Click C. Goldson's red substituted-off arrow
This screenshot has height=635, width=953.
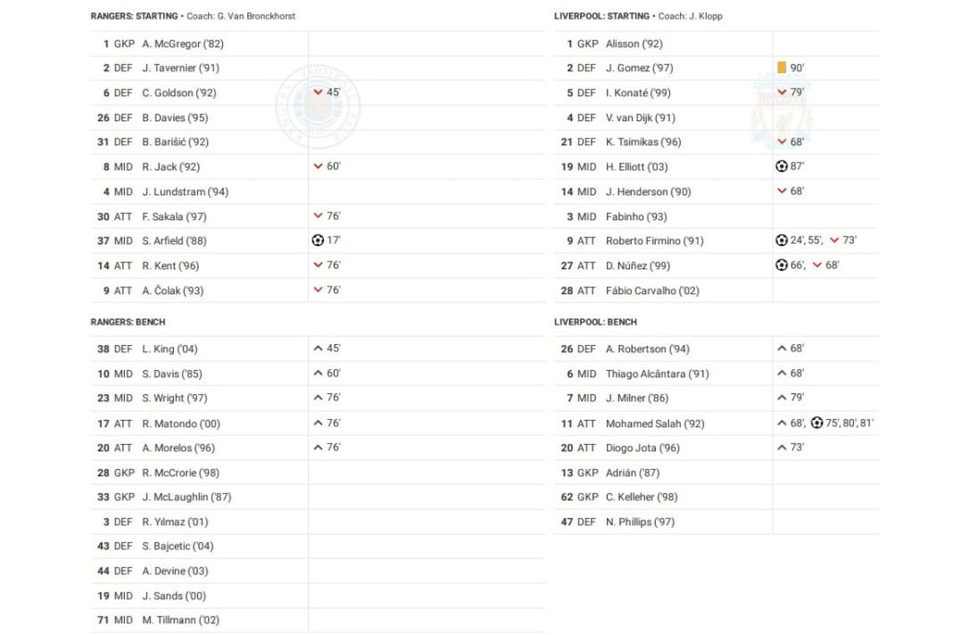[318, 93]
